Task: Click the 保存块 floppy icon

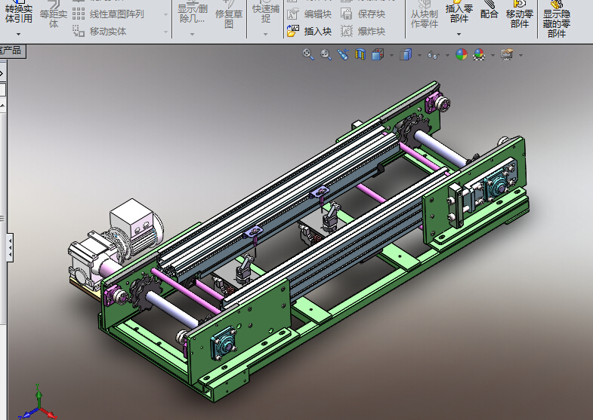Action: tap(347, 14)
